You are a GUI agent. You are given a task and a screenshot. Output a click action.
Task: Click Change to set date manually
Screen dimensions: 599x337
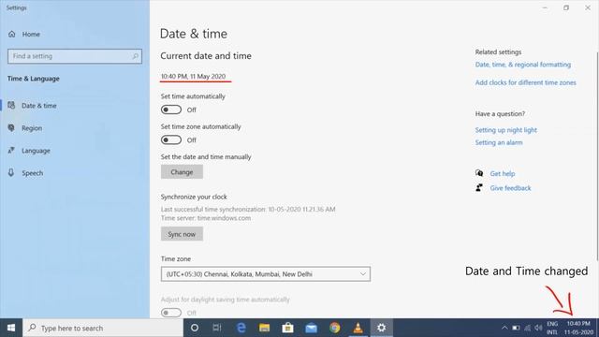(182, 172)
